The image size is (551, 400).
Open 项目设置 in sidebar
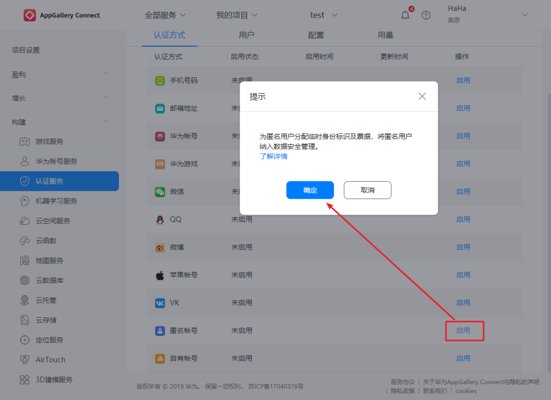(26, 50)
